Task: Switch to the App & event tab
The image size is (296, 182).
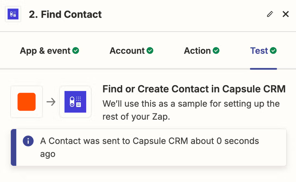Action: point(45,51)
